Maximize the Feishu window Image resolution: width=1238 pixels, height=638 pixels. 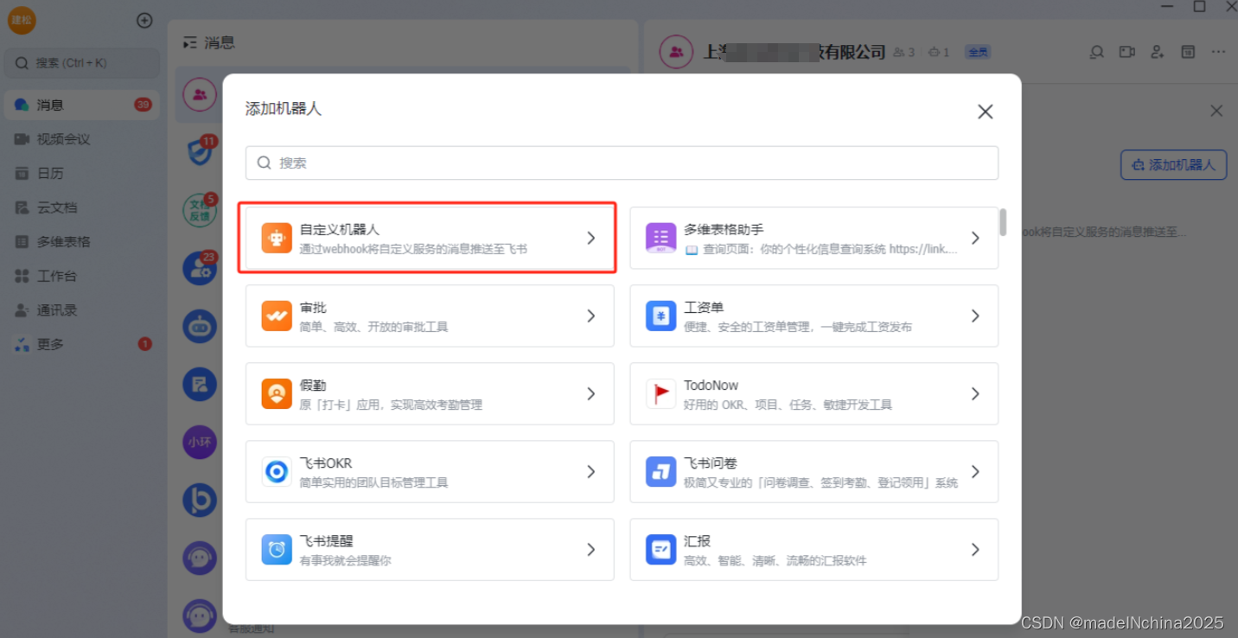click(1200, 6)
